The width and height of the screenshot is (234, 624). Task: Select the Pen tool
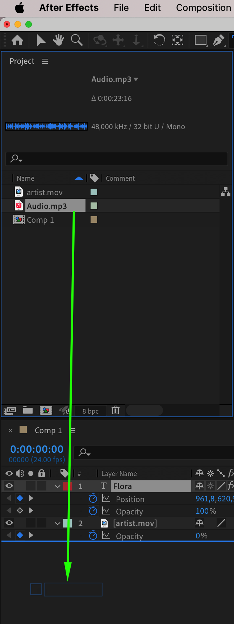tap(218, 40)
